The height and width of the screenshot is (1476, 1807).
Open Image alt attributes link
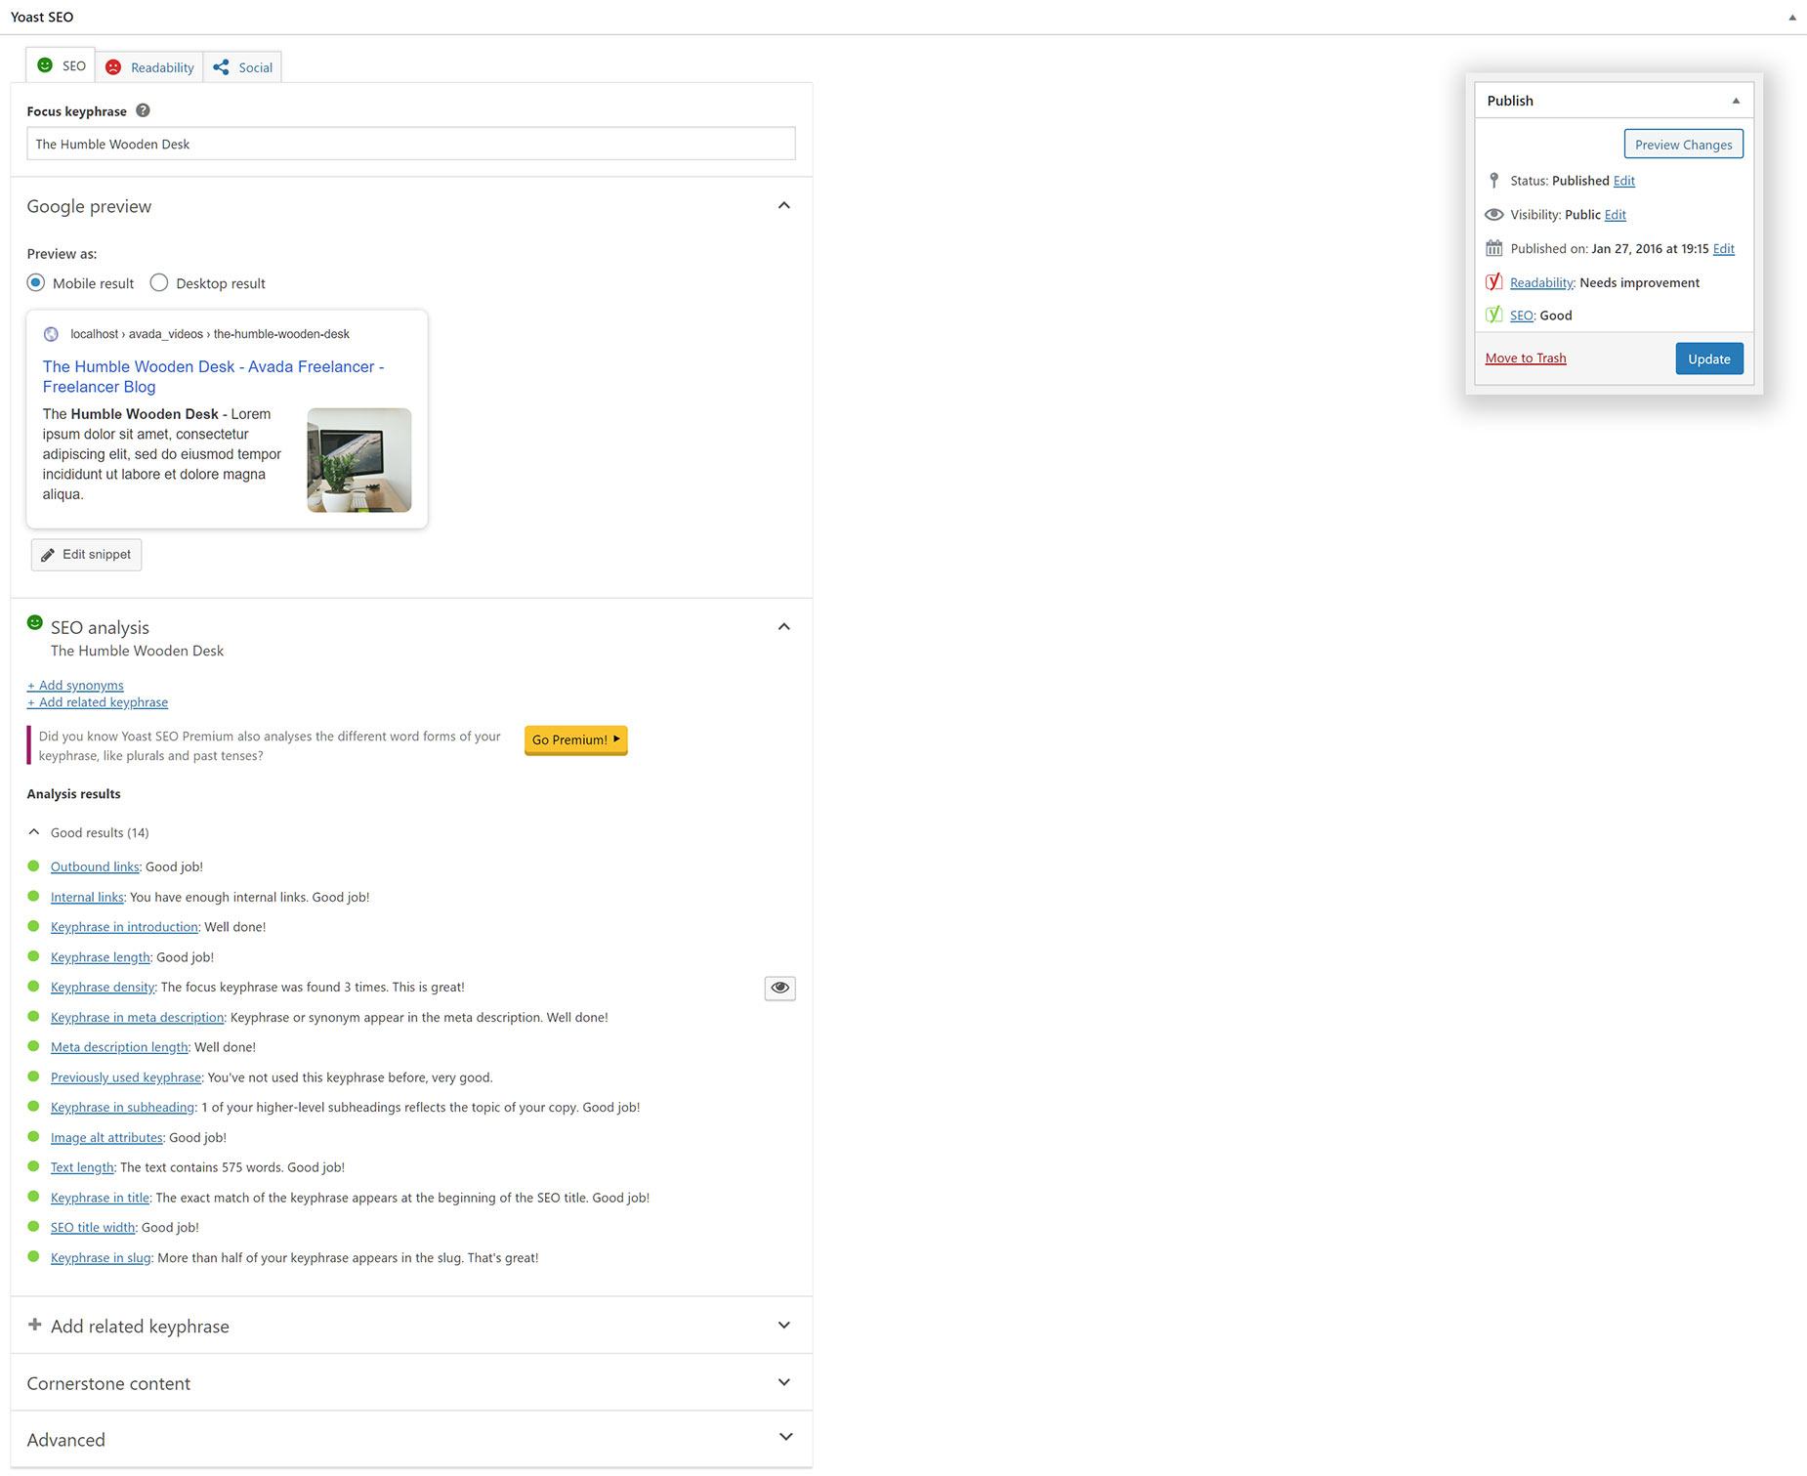point(106,1138)
